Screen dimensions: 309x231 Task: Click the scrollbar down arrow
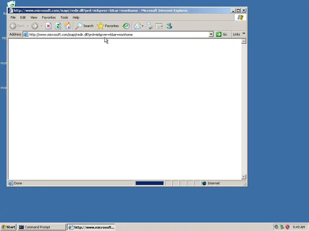[244, 177]
